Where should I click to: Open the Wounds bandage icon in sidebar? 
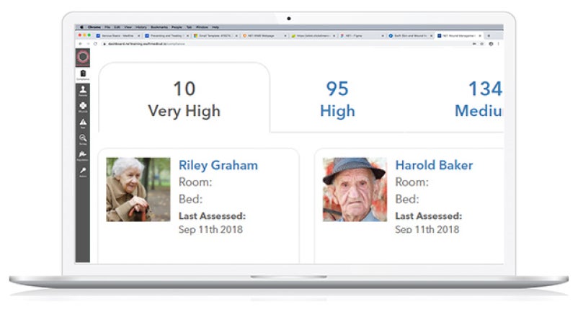(x=83, y=107)
